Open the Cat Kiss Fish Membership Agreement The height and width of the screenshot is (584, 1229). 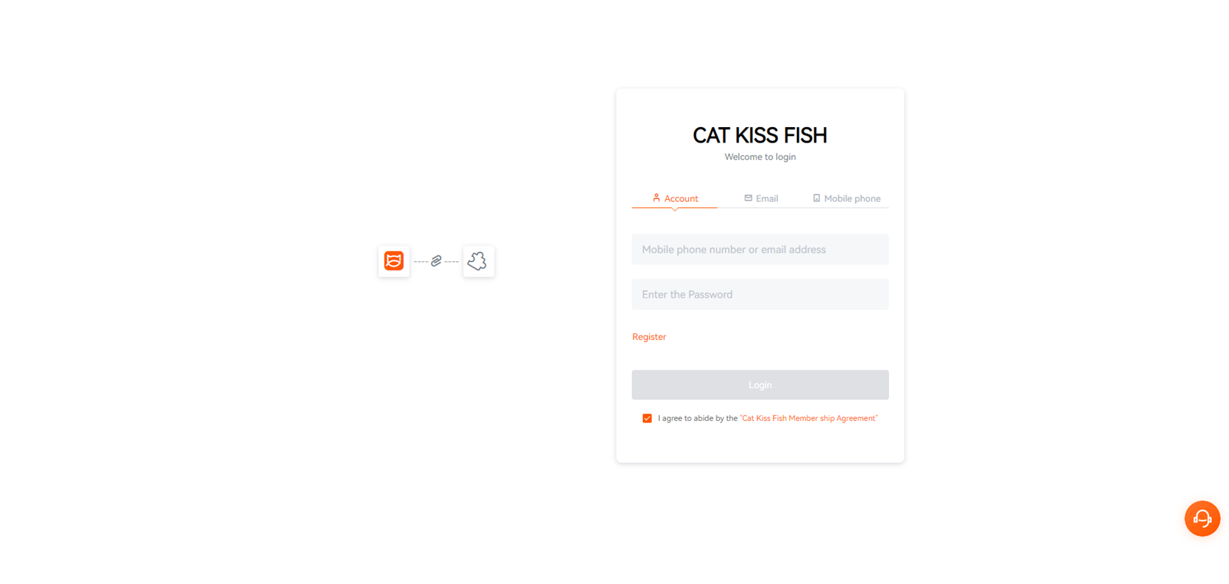[809, 418]
